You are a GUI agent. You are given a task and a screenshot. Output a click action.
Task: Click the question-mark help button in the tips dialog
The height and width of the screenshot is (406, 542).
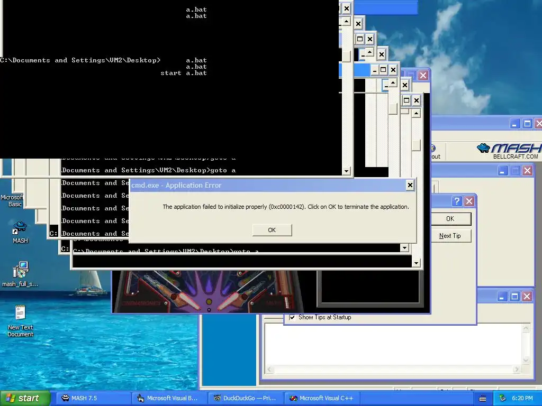pos(457,201)
